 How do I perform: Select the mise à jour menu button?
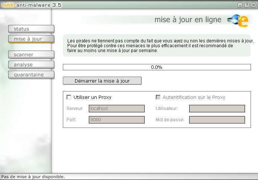31,39
